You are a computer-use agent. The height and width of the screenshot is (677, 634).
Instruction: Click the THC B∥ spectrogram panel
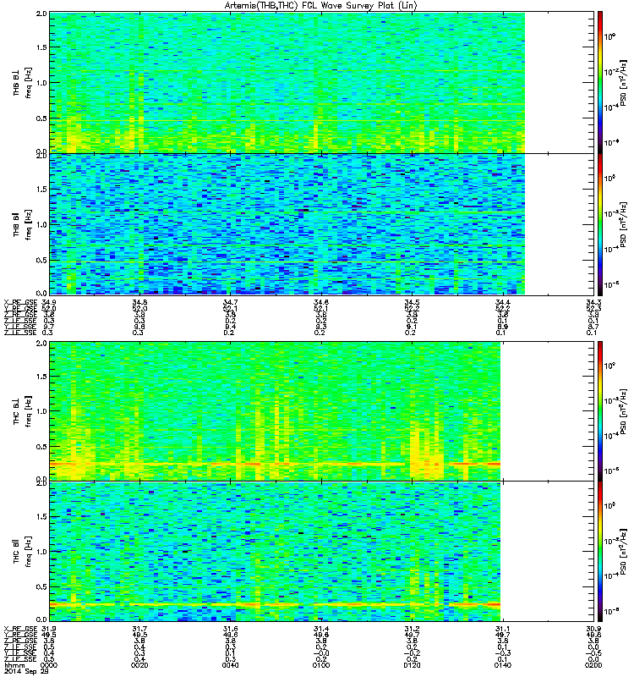tap(322, 552)
